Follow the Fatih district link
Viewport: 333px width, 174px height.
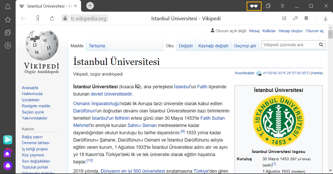(x=202, y=87)
